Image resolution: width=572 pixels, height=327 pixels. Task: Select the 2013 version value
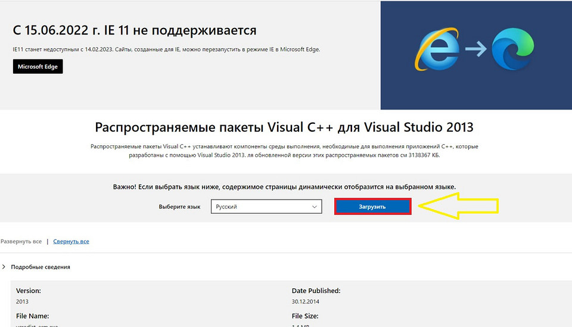22,301
